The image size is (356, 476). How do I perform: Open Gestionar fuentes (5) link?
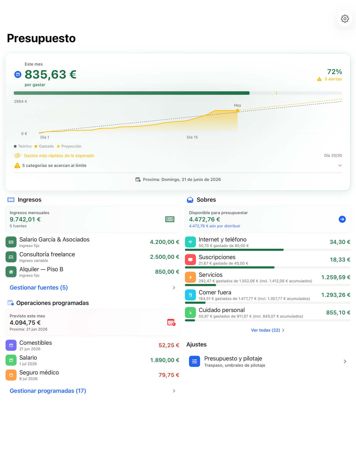pos(39,287)
